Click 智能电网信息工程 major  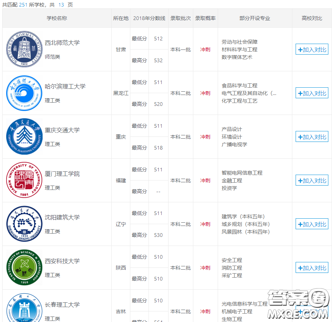click(x=242, y=173)
